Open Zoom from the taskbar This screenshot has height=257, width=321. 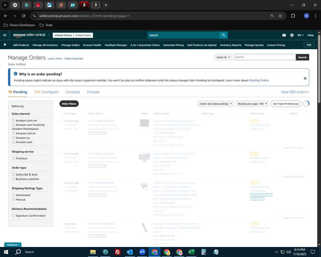(142, 252)
